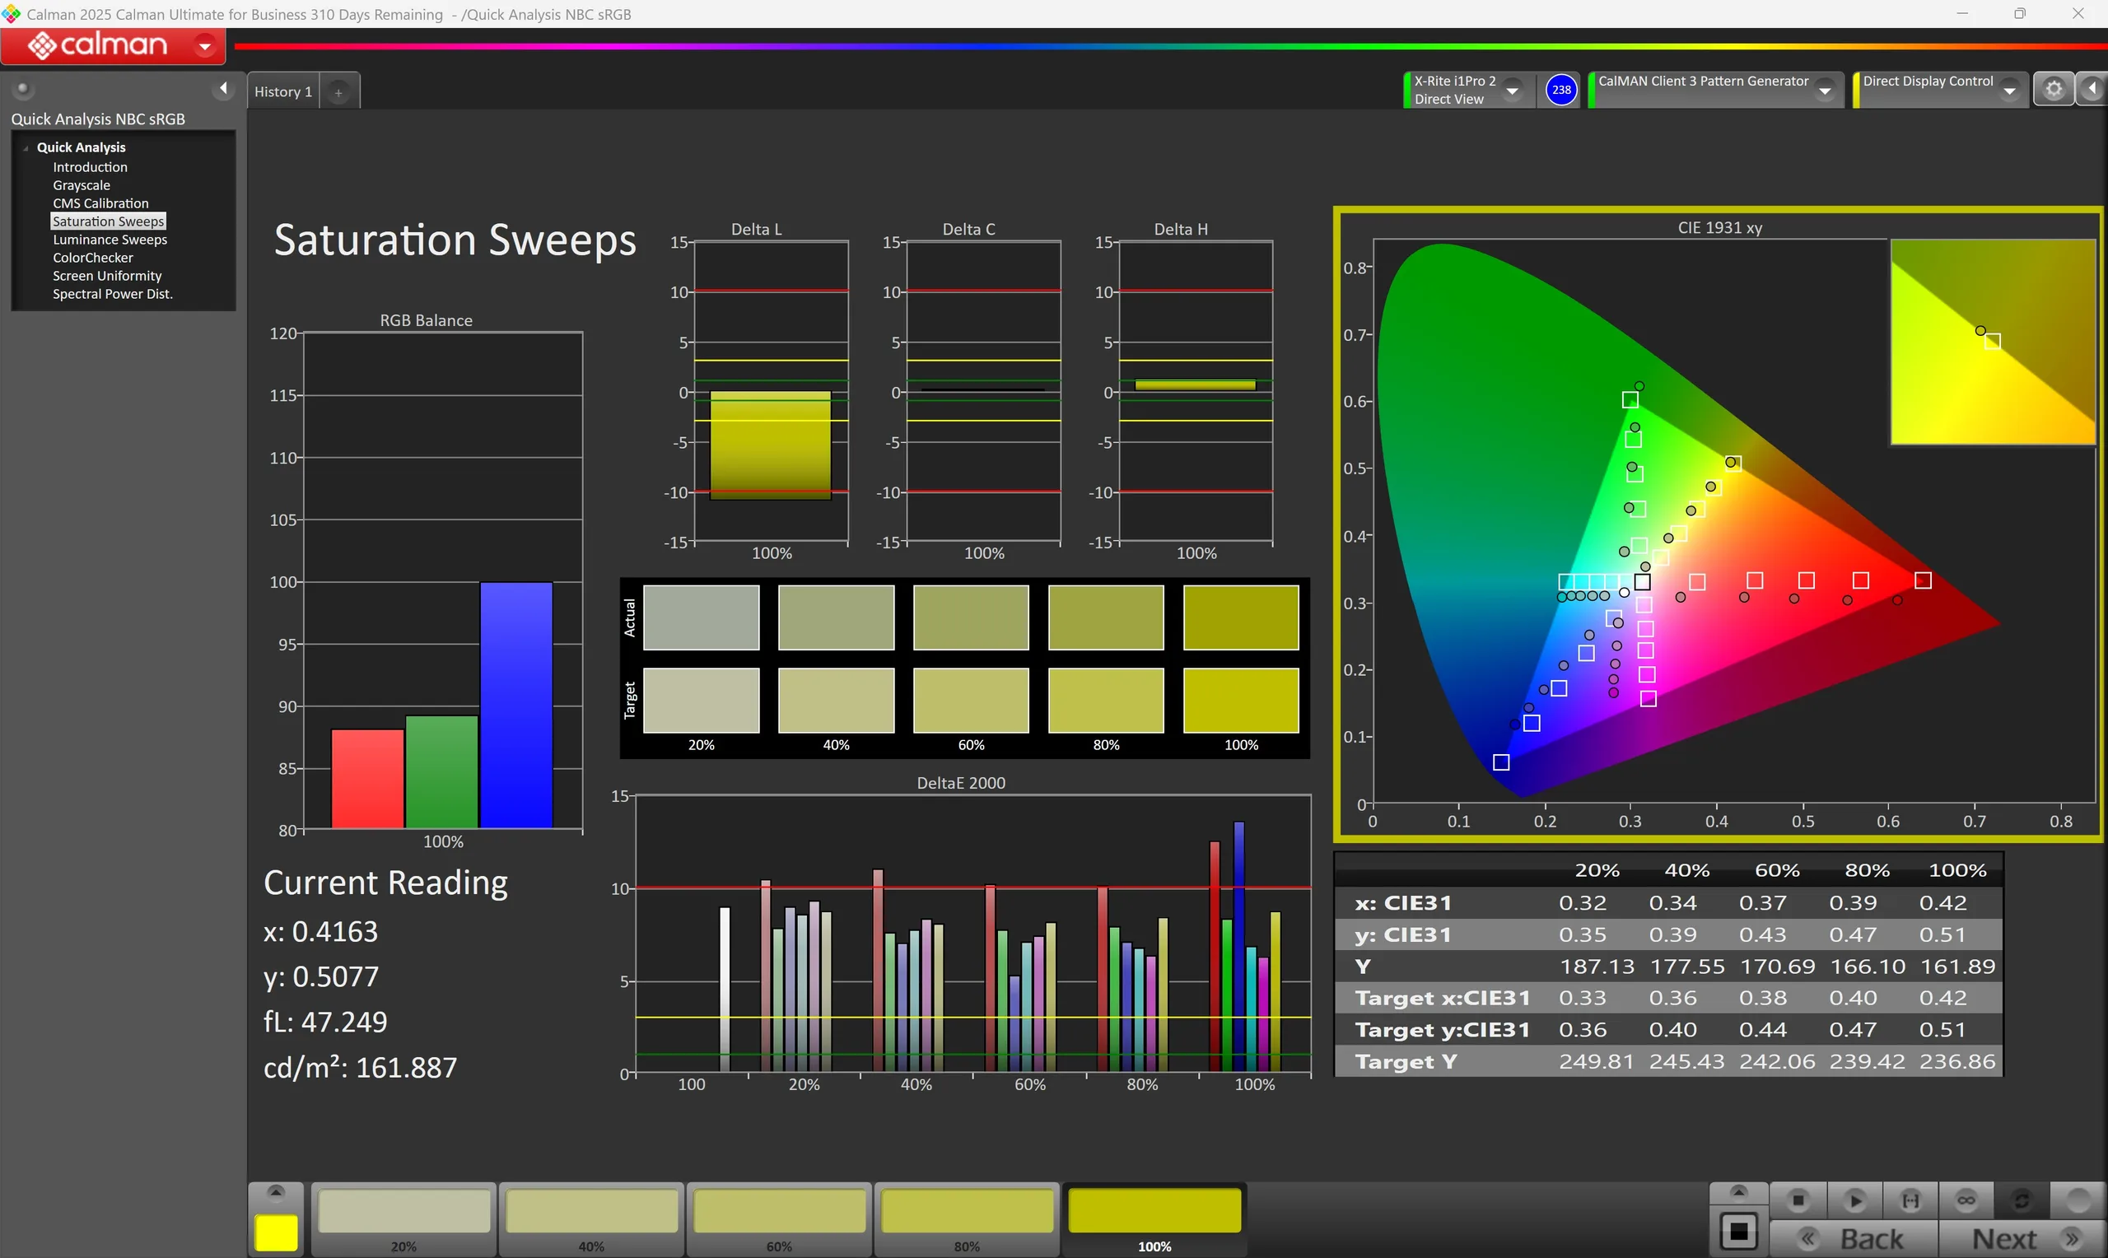Click the stop measurement icon

tap(1798, 1200)
